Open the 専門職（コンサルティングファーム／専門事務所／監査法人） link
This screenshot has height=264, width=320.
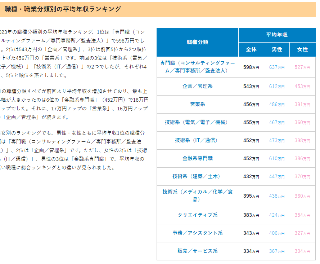(x=197, y=67)
